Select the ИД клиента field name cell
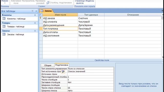This screenshot has width=164, height=92. [60, 22]
